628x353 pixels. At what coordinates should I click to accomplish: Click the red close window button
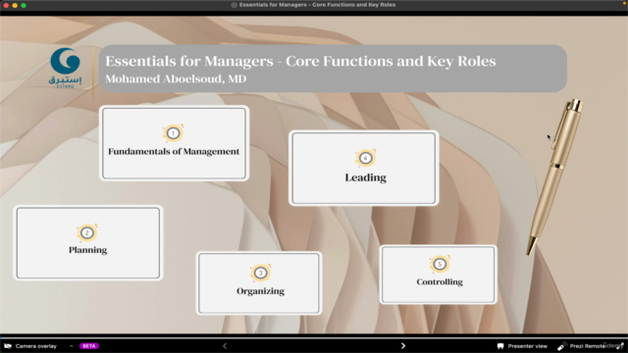(6, 5)
